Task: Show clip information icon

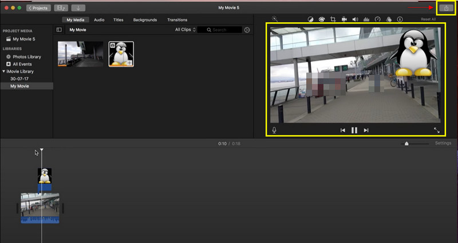Action: (400, 19)
